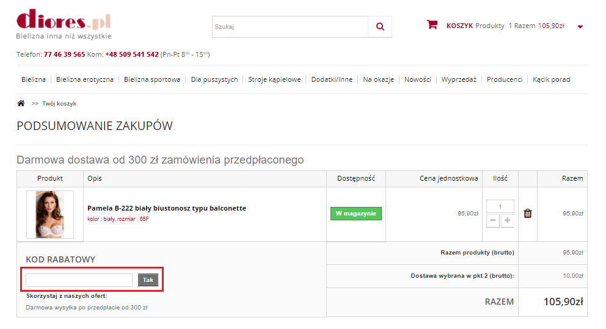Remove product with the trash icon

click(528, 214)
